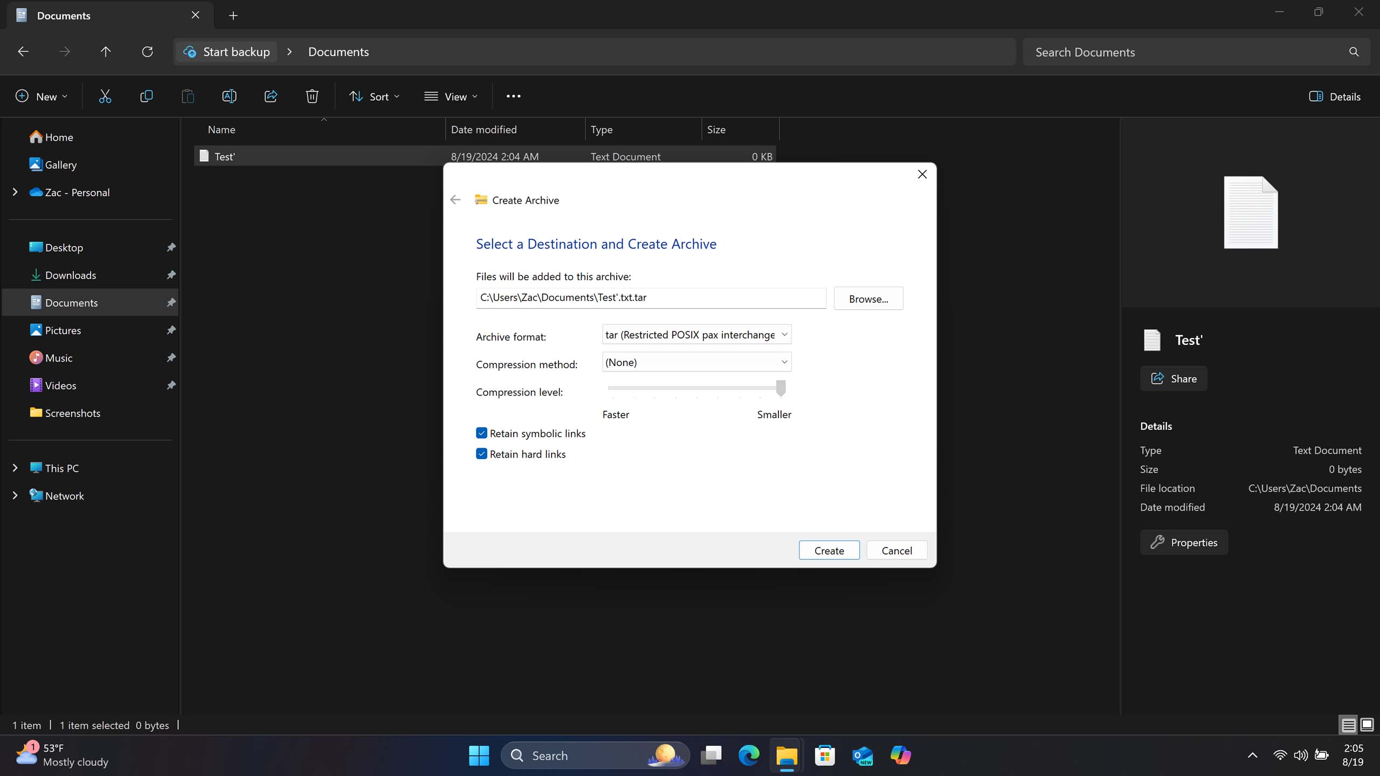Click the Documents folder in sidebar
This screenshot has width=1380, height=776.
pos(71,302)
